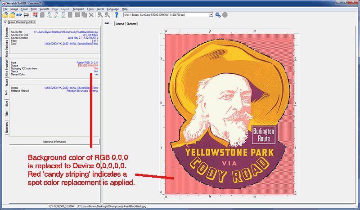The image size is (360, 210).
Task: Click the blue question mark help icon
Action: point(117,15)
